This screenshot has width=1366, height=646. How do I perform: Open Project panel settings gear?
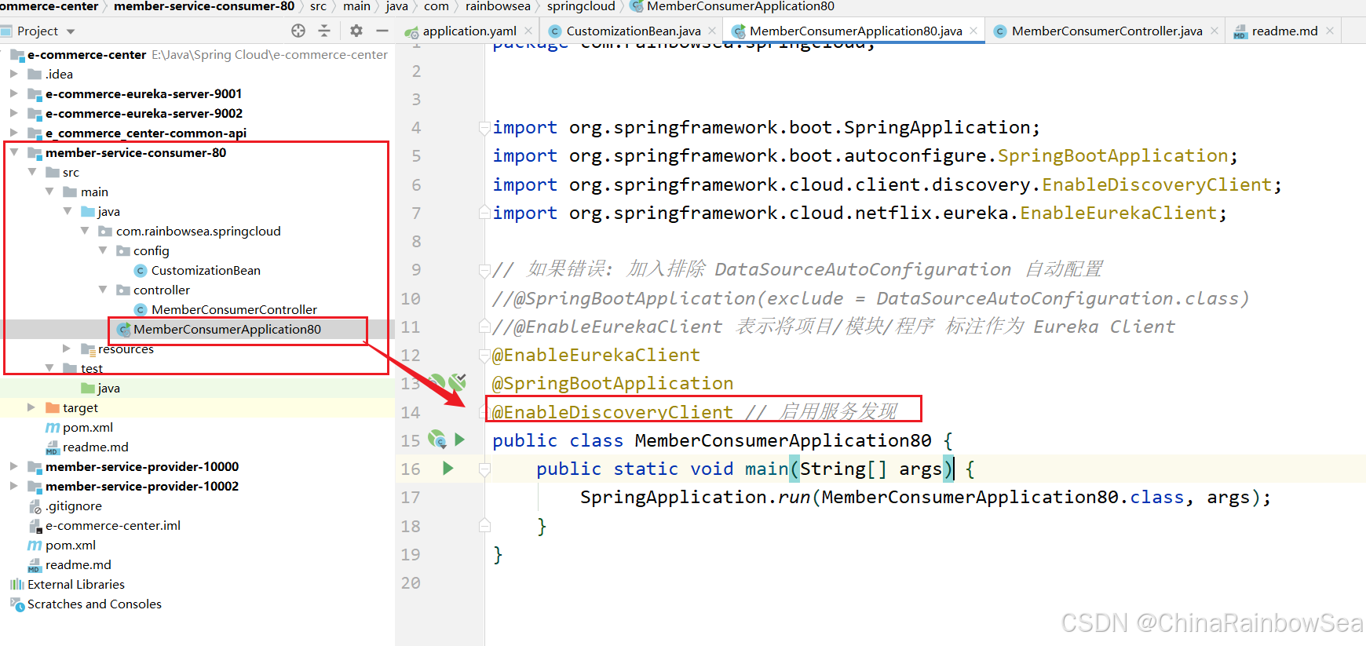pos(356,31)
